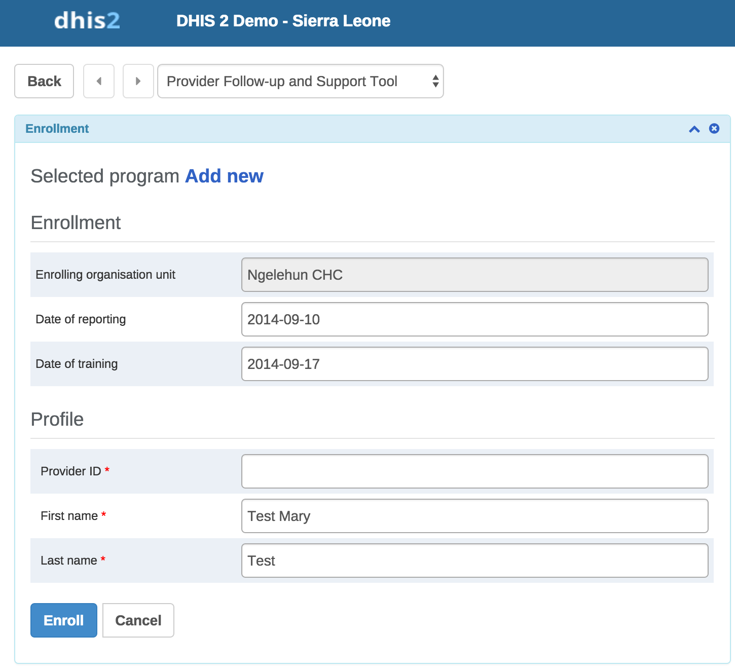Click the Provider ID label

(71, 471)
